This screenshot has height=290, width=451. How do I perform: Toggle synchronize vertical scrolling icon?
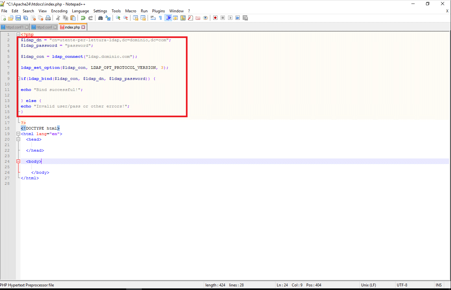(x=136, y=18)
